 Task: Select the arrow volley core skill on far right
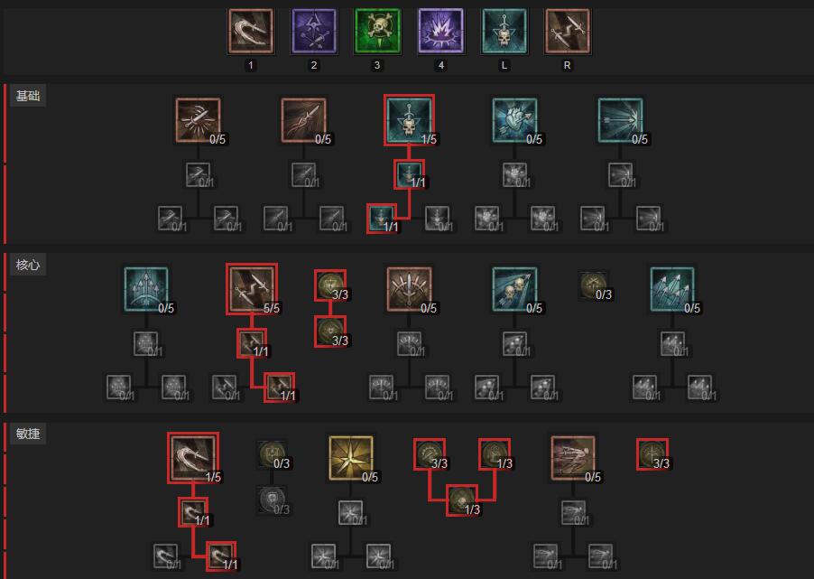[672, 289]
